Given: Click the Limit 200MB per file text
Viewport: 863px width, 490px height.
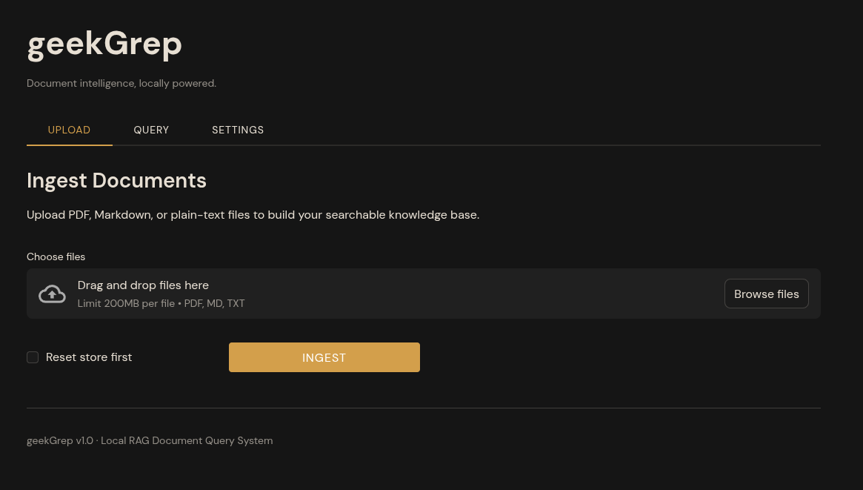Looking at the screenshot, I should (x=161, y=303).
